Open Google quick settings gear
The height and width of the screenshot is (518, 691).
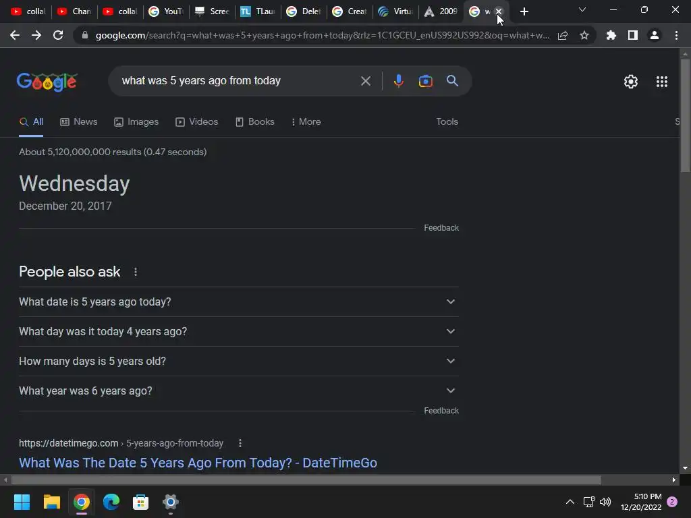tap(631, 82)
